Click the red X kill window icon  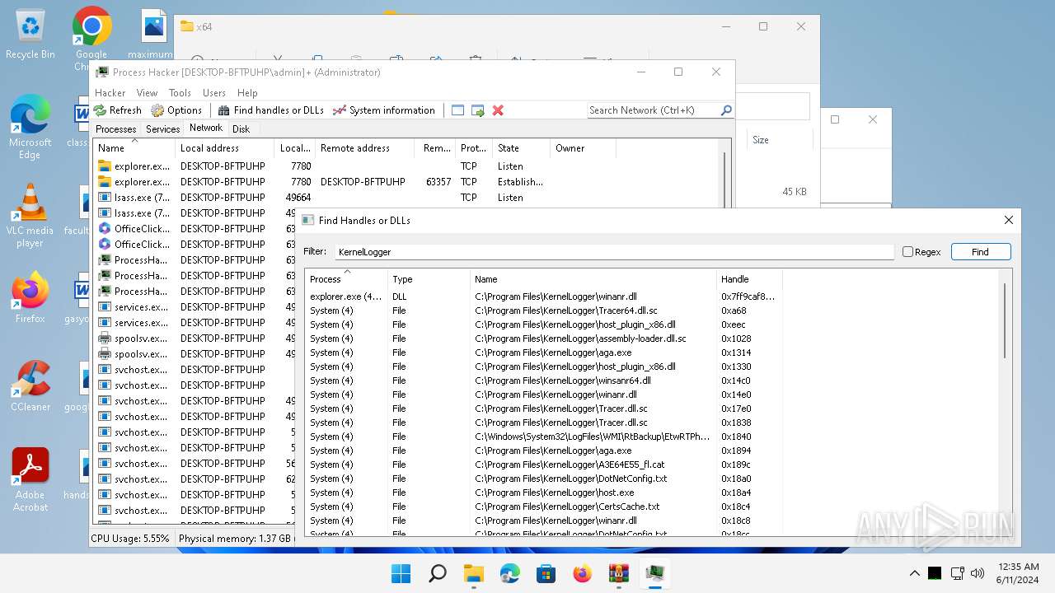tap(498, 110)
